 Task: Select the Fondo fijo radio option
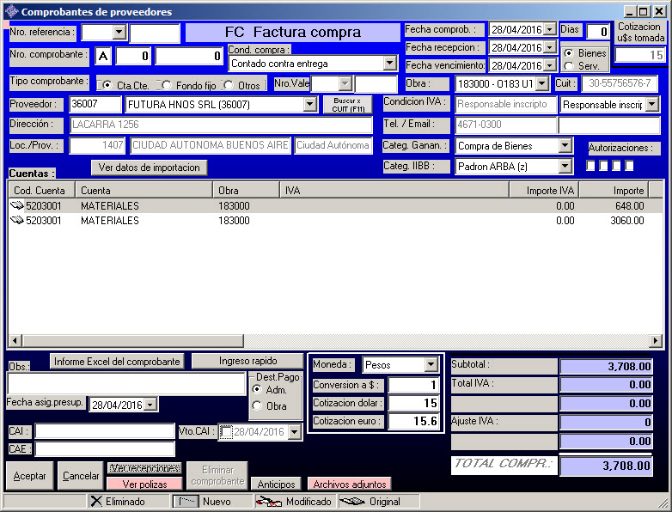pyautogui.click(x=167, y=85)
